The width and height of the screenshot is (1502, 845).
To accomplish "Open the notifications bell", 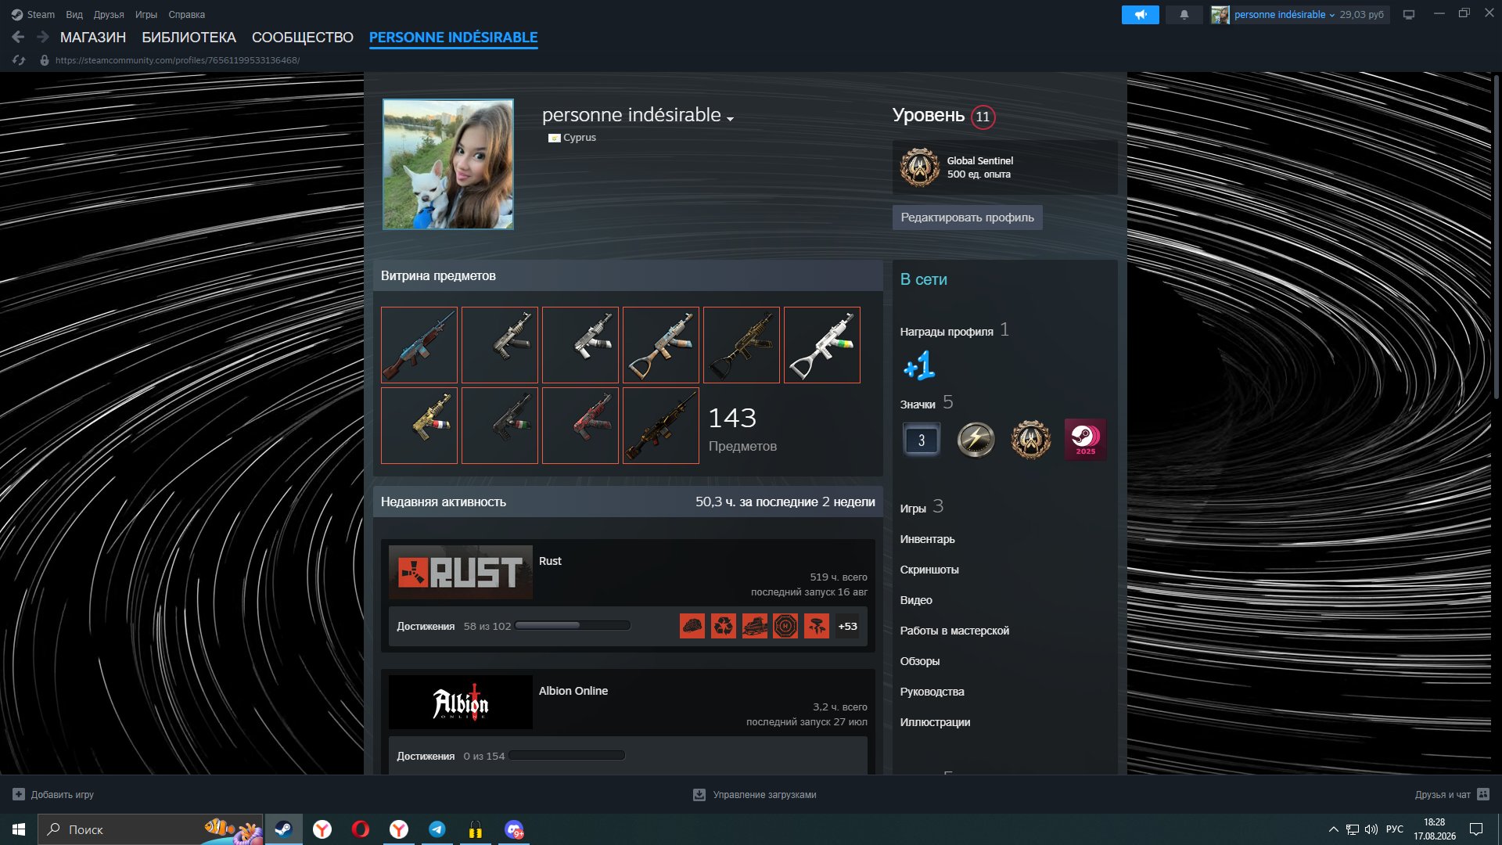I will tap(1184, 15).
